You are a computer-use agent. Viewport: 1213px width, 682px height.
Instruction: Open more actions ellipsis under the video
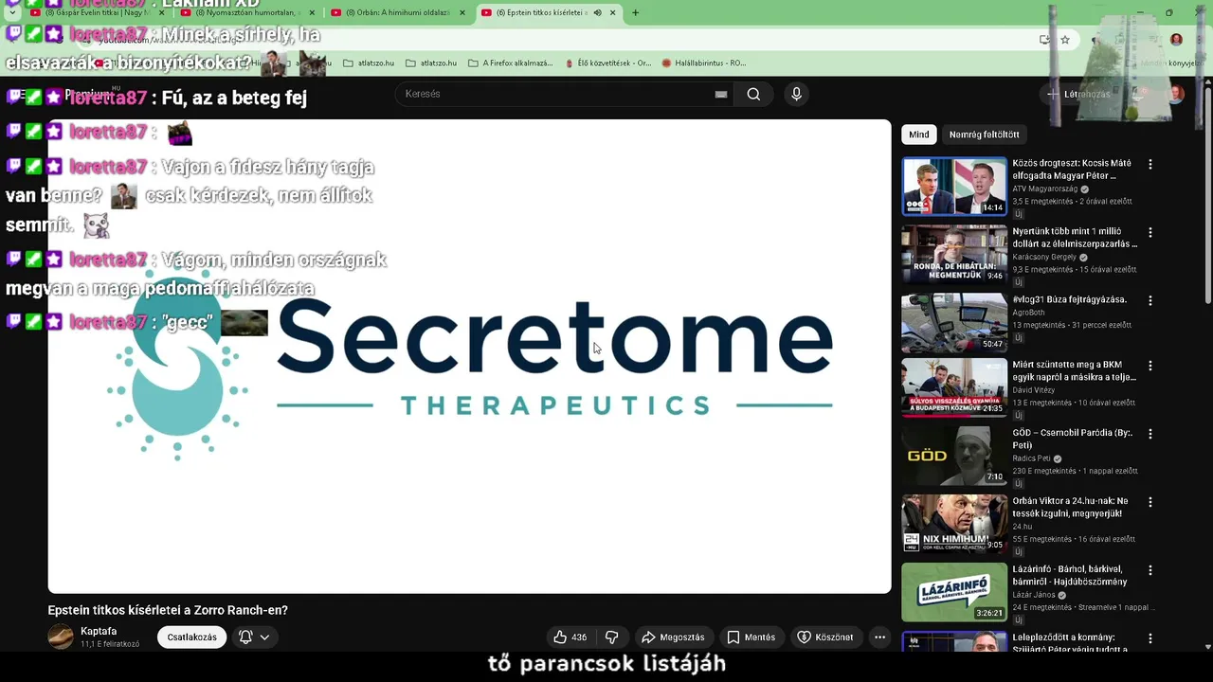[x=879, y=637]
